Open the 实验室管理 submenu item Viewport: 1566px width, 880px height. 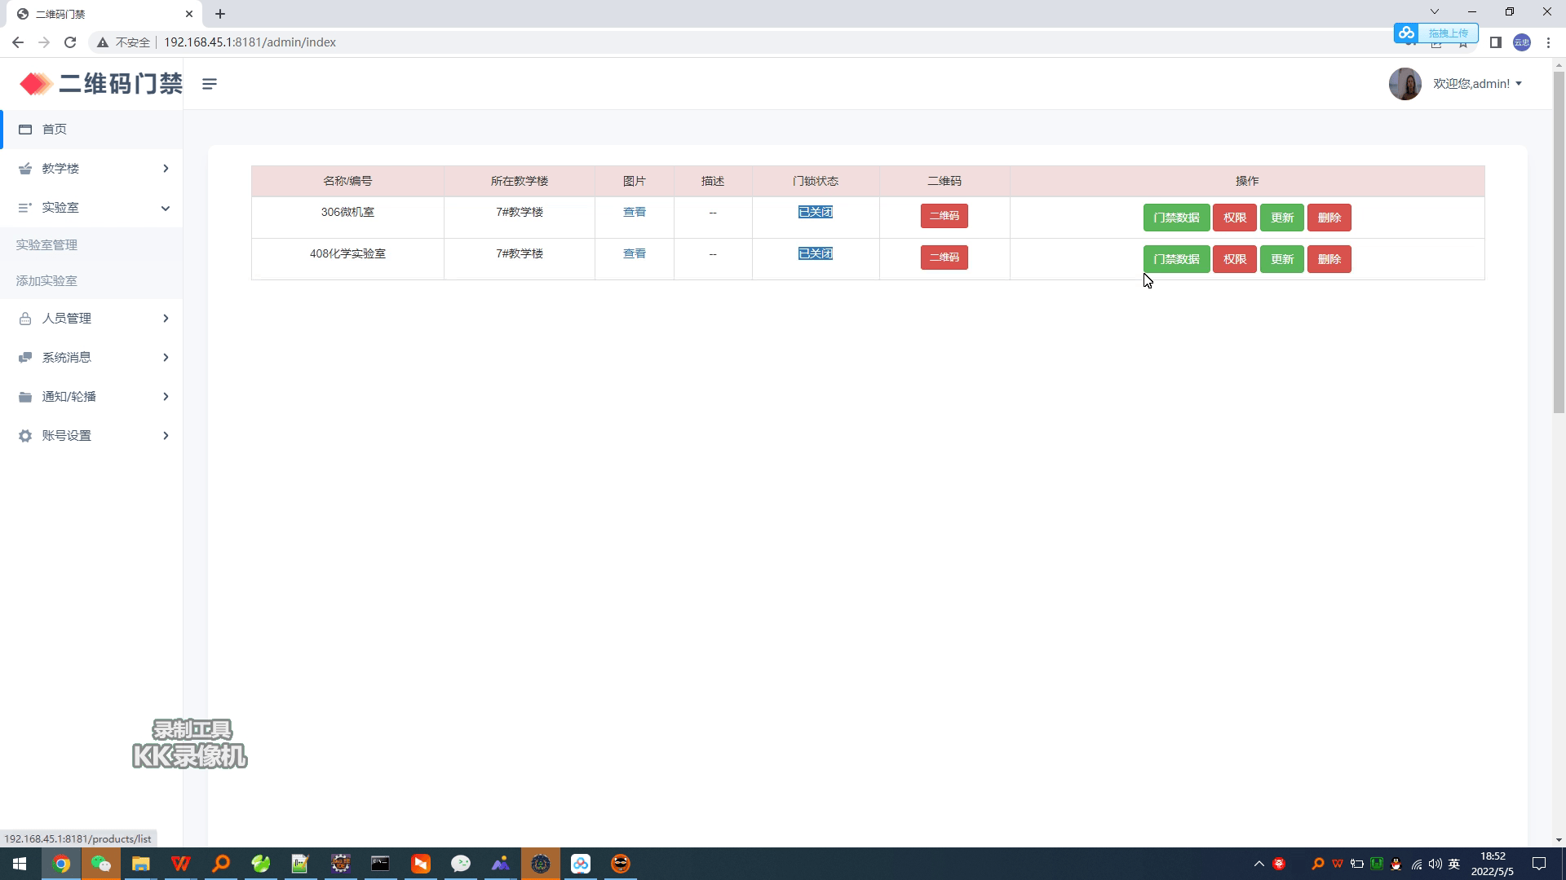[x=46, y=245]
